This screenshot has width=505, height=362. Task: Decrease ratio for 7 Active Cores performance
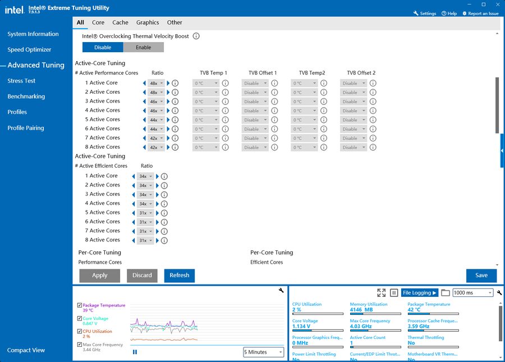(144, 138)
